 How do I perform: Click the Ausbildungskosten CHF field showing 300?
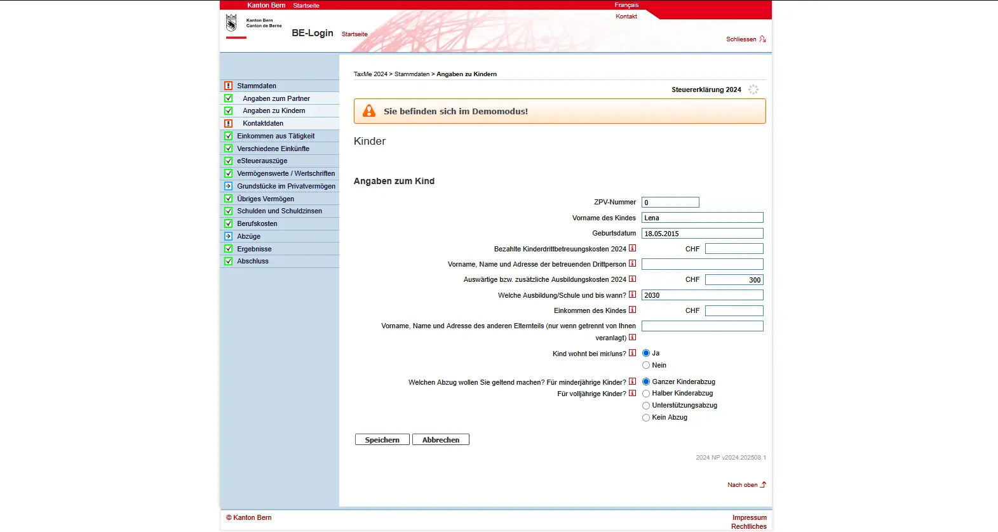coord(734,280)
